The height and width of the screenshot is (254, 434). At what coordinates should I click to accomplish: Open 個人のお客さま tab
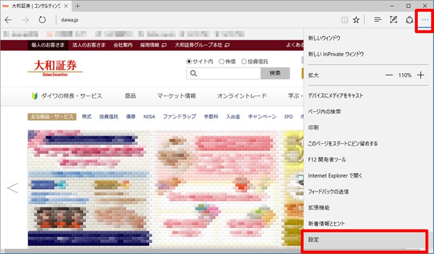[48, 45]
